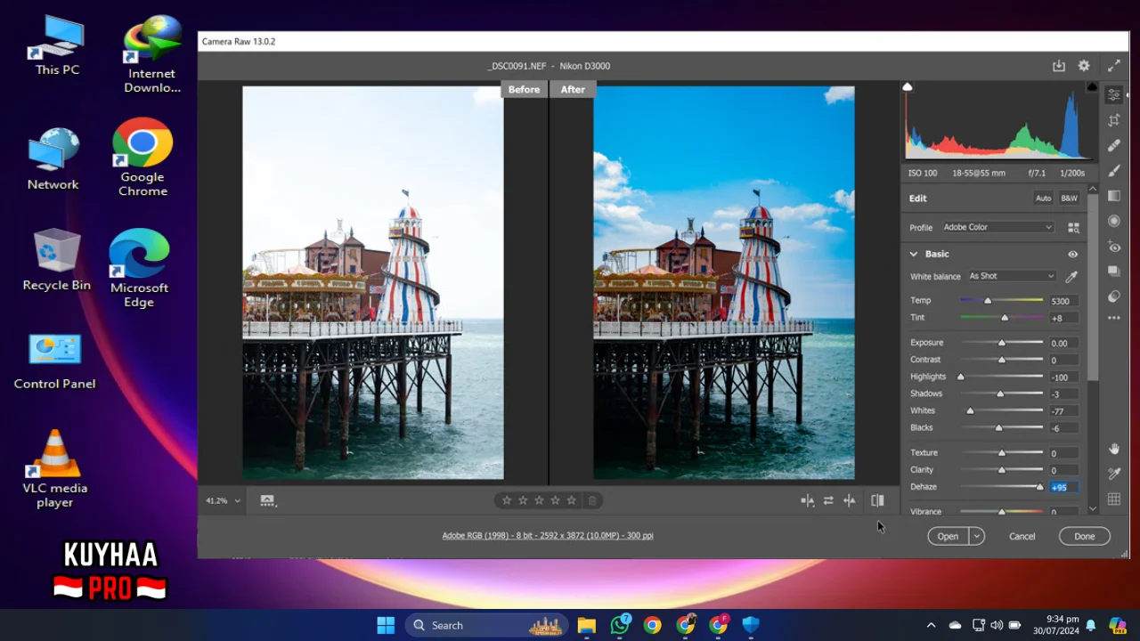This screenshot has height=641, width=1140.
Task: Open the 41.2% zoom level dropdown
Action: (x=223, y=500)
